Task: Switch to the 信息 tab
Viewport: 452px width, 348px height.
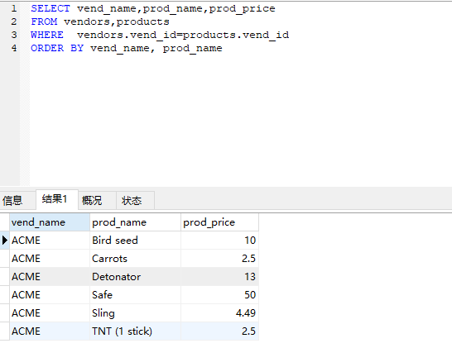Action: 13,200
